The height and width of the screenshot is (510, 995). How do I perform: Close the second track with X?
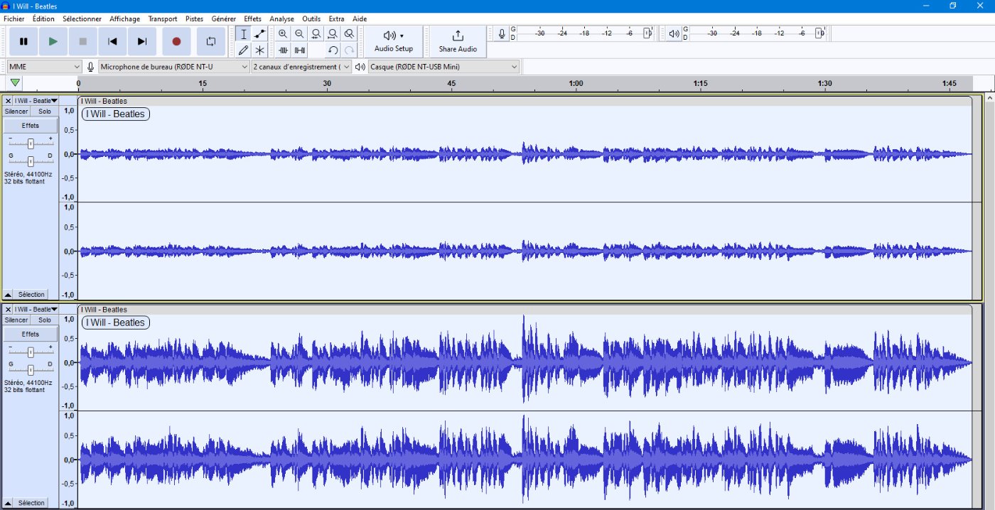click(8, 310)
